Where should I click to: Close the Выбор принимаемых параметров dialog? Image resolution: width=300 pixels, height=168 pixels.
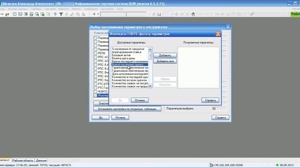pos(228,27)
